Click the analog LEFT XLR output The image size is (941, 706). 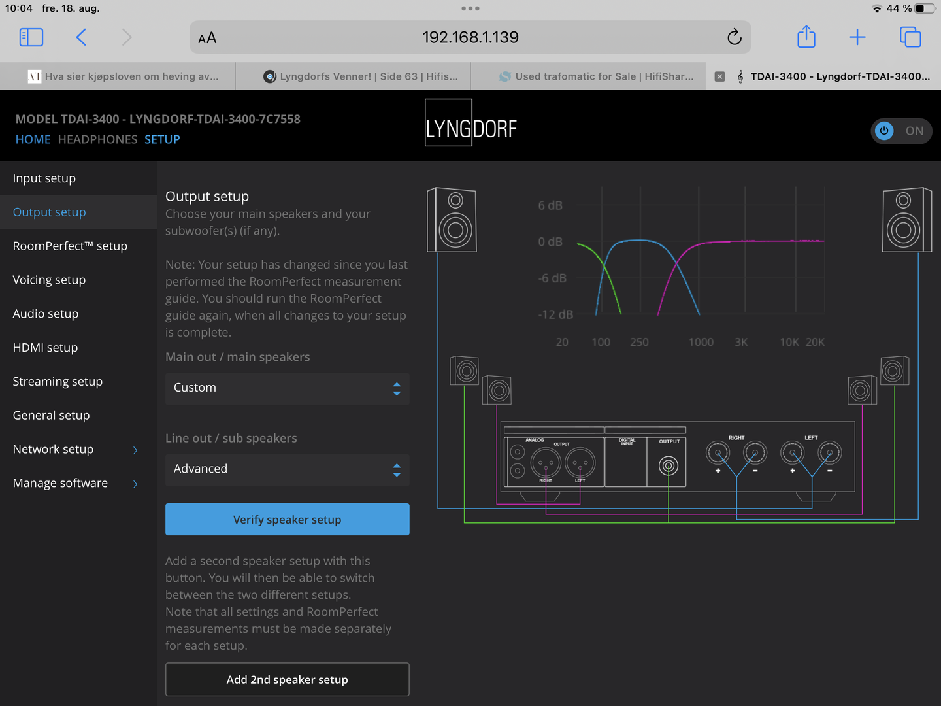(580, 463)
